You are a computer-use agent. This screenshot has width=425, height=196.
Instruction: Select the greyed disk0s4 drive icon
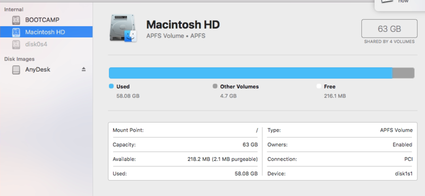(16, 44)
